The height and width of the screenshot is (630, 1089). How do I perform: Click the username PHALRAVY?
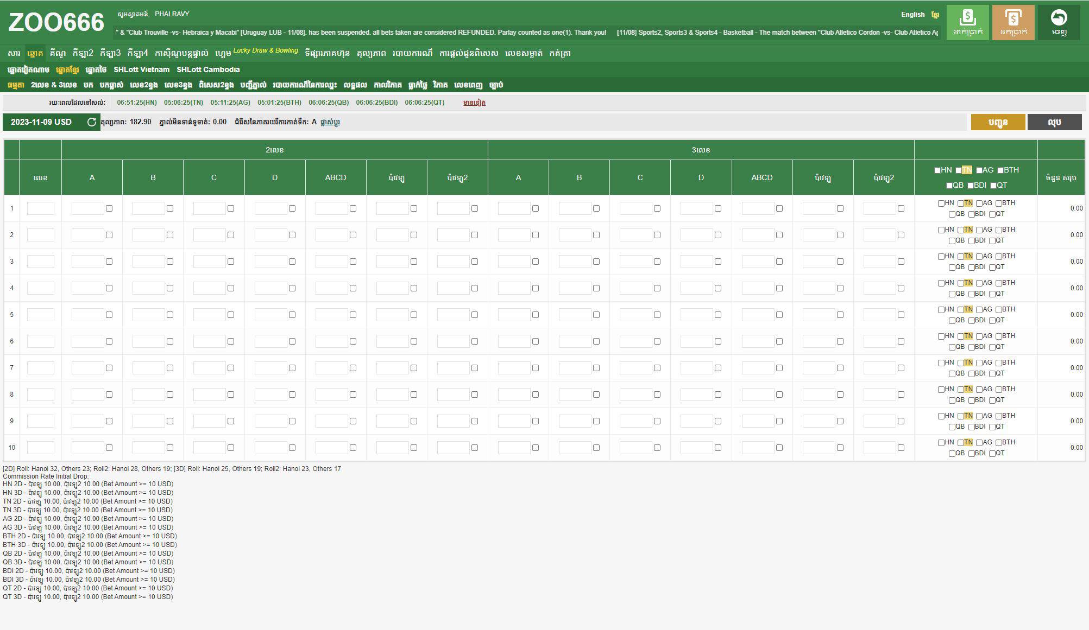[172, 14]
